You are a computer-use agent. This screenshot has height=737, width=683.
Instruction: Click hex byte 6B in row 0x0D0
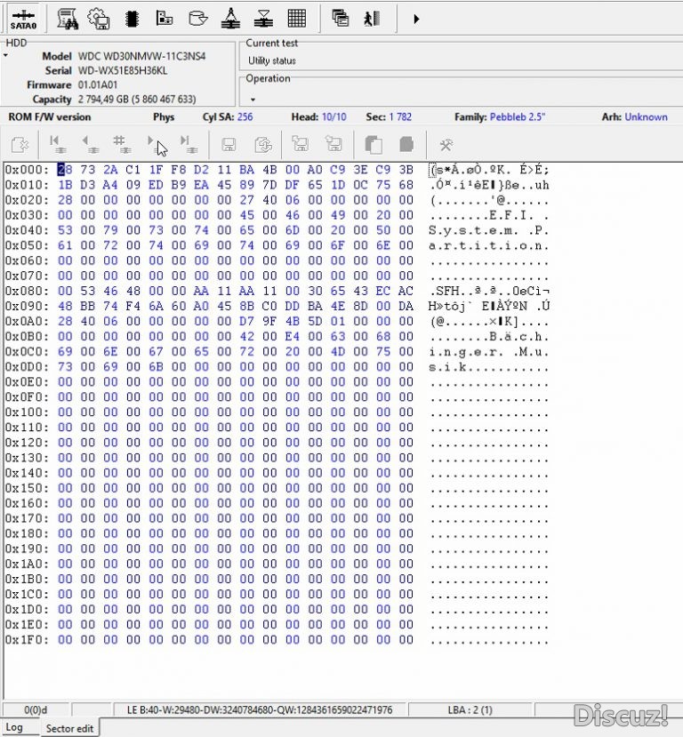pyautogui.click(x=156, y=366)
